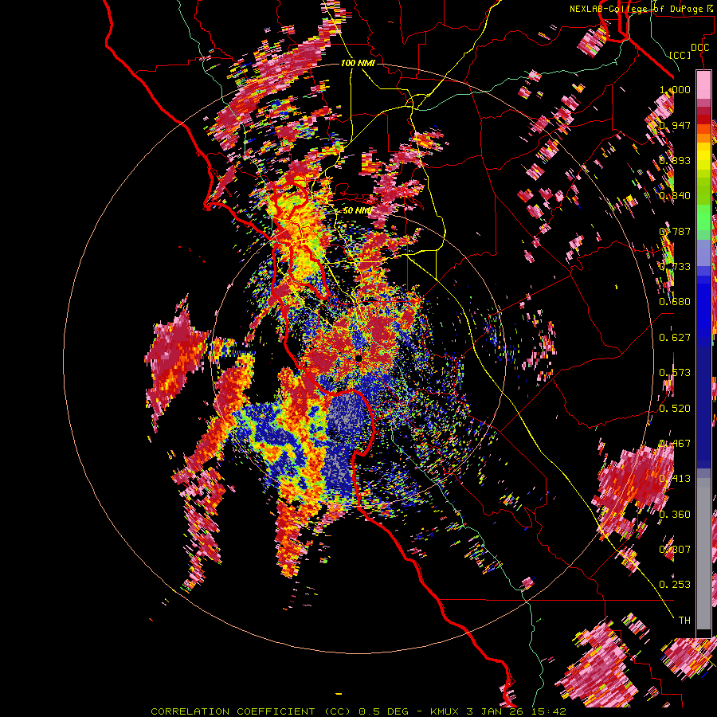Click the Correlation Coefficient caption at the bottom
The height and width of the screenshot is (717, 717).
[x=358, y=711]
